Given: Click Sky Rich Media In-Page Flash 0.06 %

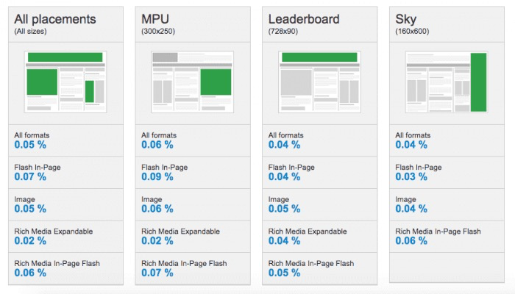Looking at the screenshot, I should click(412, 241).
